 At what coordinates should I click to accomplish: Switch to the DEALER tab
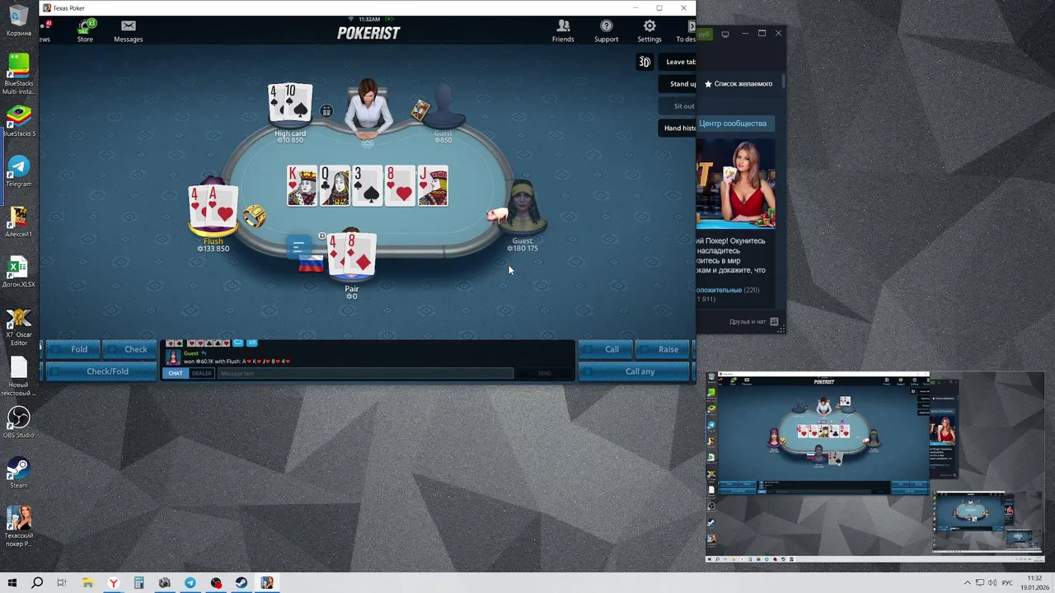pos(202,373)
